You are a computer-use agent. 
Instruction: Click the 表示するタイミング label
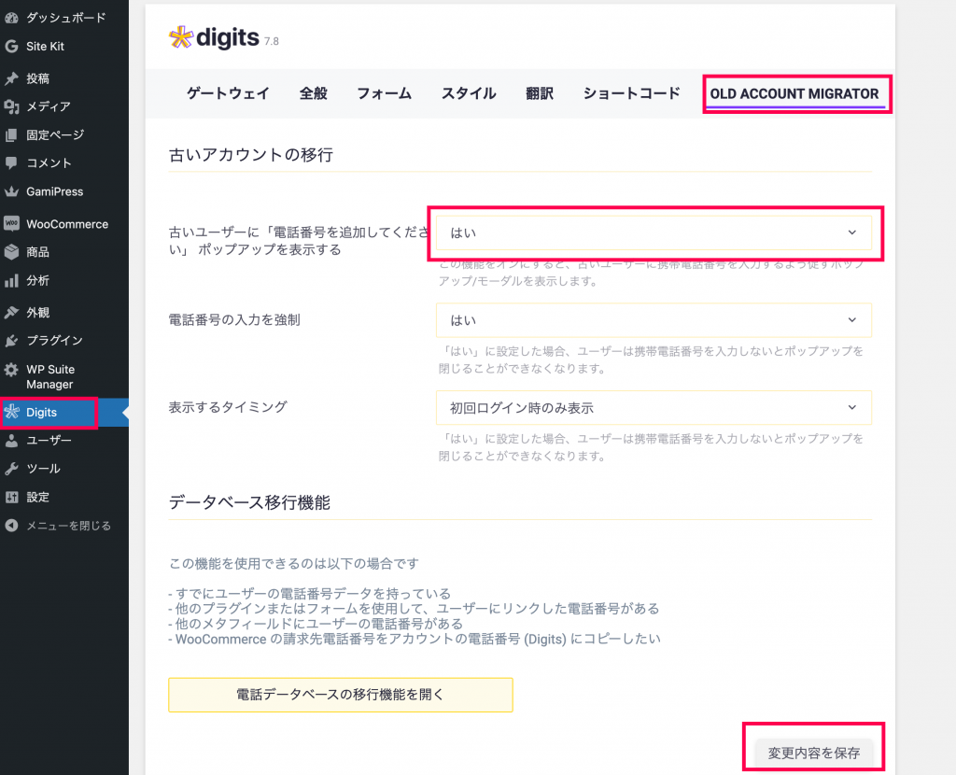coord(228,407)
